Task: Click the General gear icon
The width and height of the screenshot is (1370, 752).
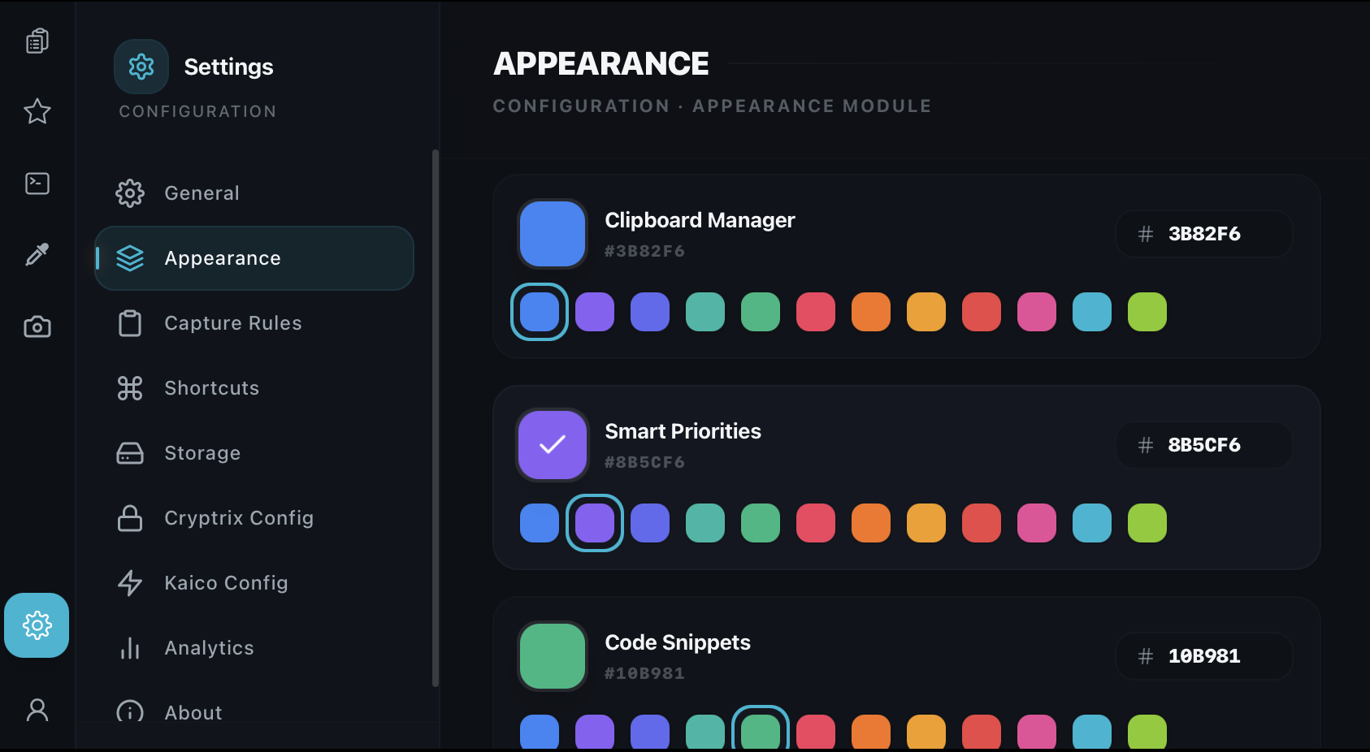Action: click(130, 193)
